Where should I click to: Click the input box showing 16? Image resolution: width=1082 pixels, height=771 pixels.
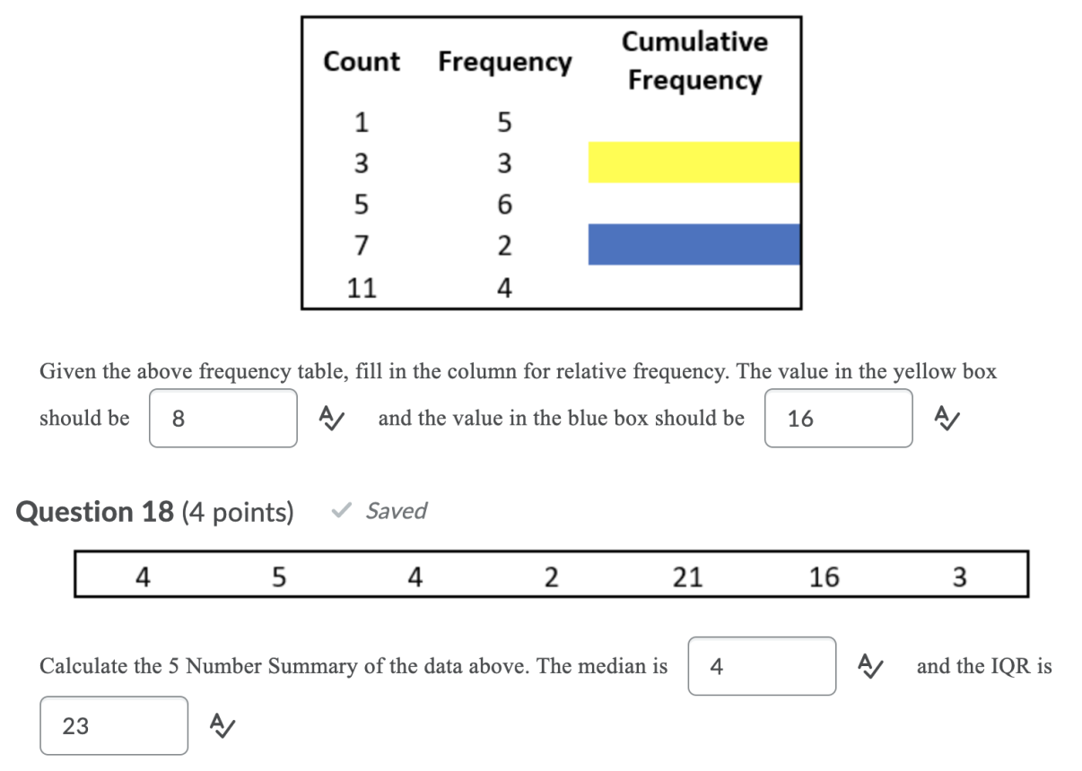[838, 418]
